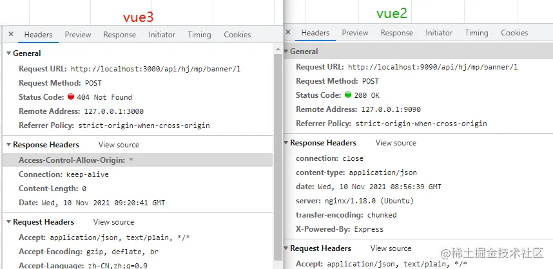
Task: Select the 200 OK status text
Action: tap(367, 95)
